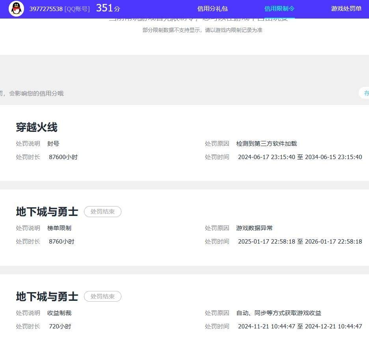Click reason 自动、同步等方式获取游戏收益
This screenshot has height=349, width=369.
tap(279, 313)
